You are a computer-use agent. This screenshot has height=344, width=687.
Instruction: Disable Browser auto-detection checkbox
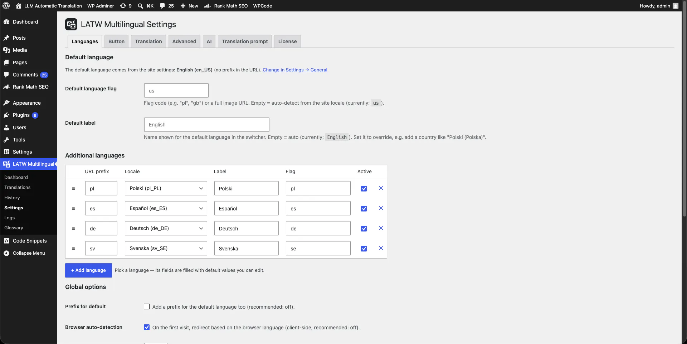[147, 327]
